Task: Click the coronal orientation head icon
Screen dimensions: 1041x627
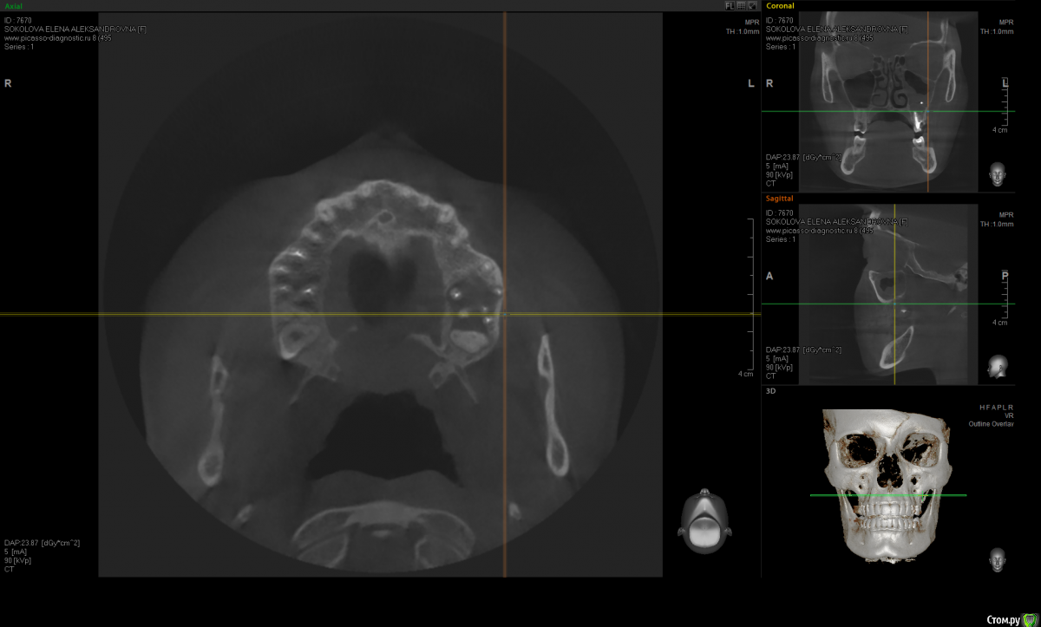Action: [x=998, y=174]
